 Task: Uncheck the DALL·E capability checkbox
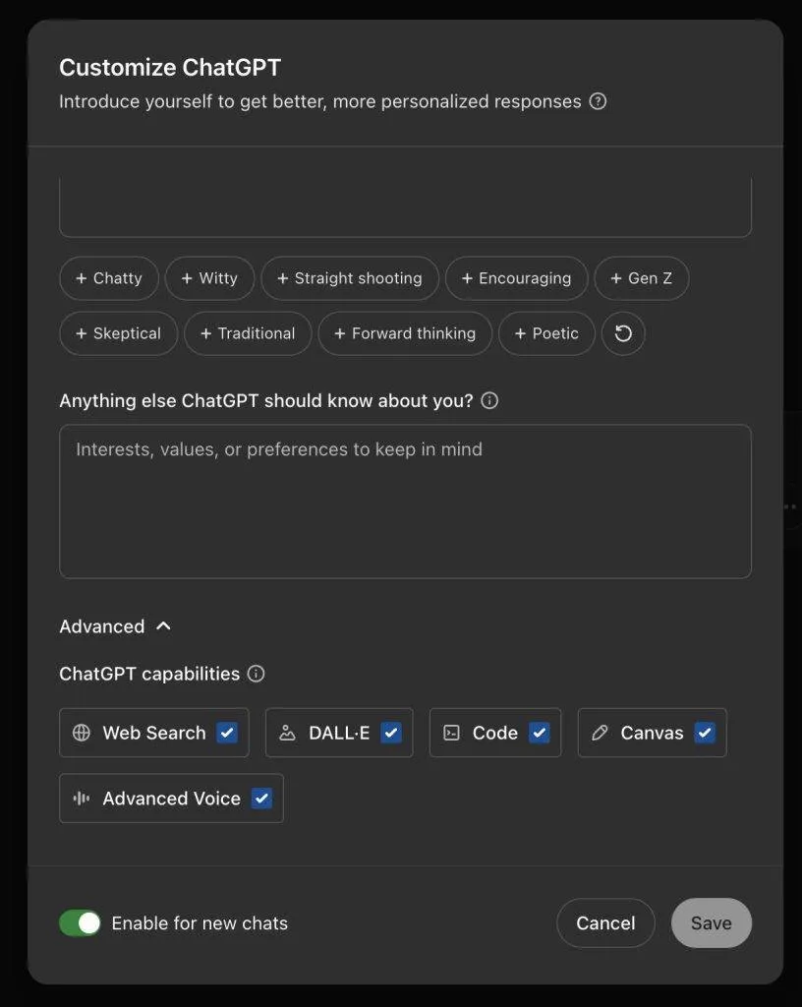(x=391, y=733)
